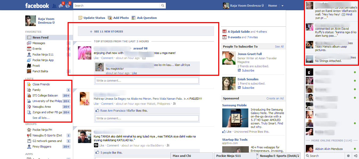Viewport: 359px width, 159px height.
Task: Open No Strings Attached ticker story
Action: (331, 59)
